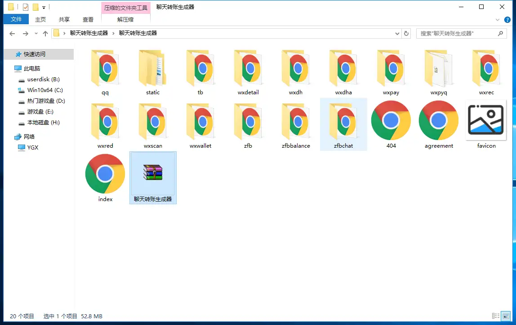Click the Help question mark icon on the ribbon
Screen dimensions: 516x325
[x=507, y=20]
